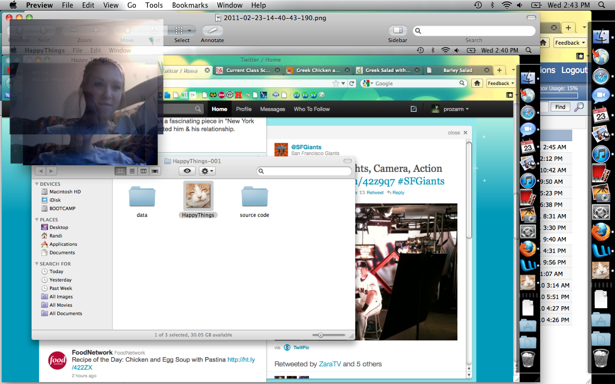The height and width of the screenshot is (384, 615).
Task: Click the Time Machine icon in the top menu bar
Action: (x=478, y=5)
